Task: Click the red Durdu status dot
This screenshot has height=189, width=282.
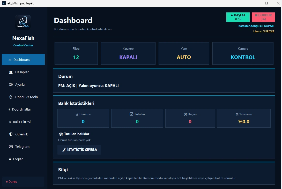Action: coord(7,182)
